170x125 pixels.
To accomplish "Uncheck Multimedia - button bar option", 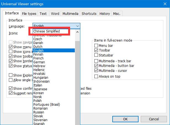I will pos(96,66).
